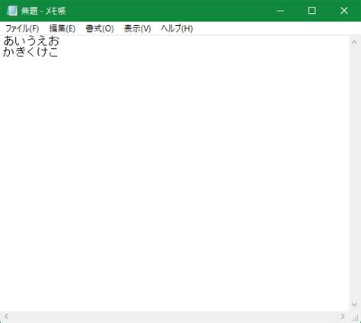
Task: Open the 編集(E) menu
Action: tap(62, 28)
